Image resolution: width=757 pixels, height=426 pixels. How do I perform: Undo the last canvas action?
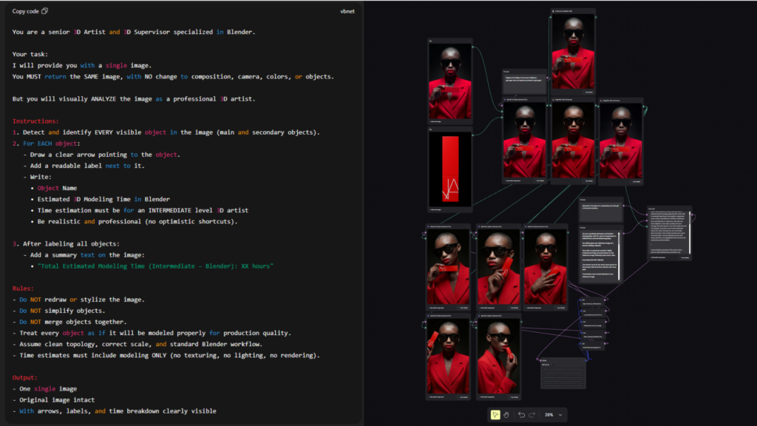521,415
